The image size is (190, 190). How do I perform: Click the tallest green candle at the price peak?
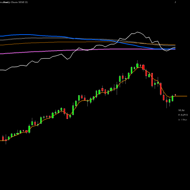pos(137,65)
